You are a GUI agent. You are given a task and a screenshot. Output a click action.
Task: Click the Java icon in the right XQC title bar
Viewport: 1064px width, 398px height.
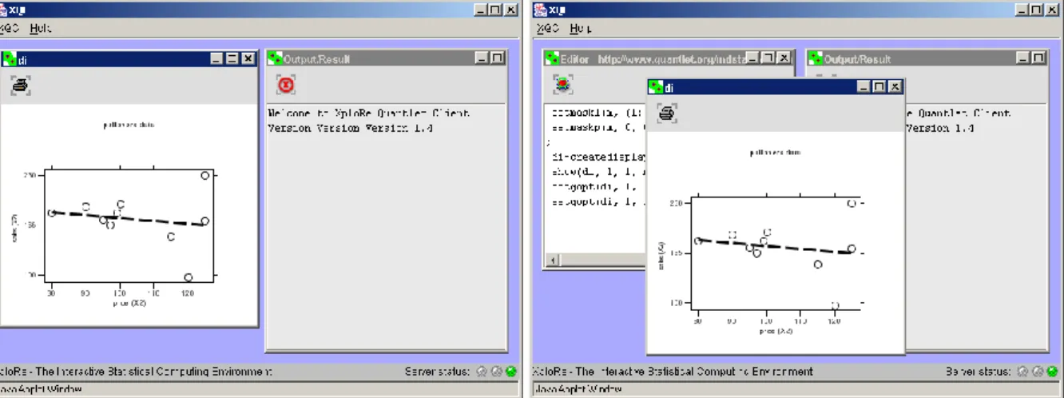[x=540, y=9]
